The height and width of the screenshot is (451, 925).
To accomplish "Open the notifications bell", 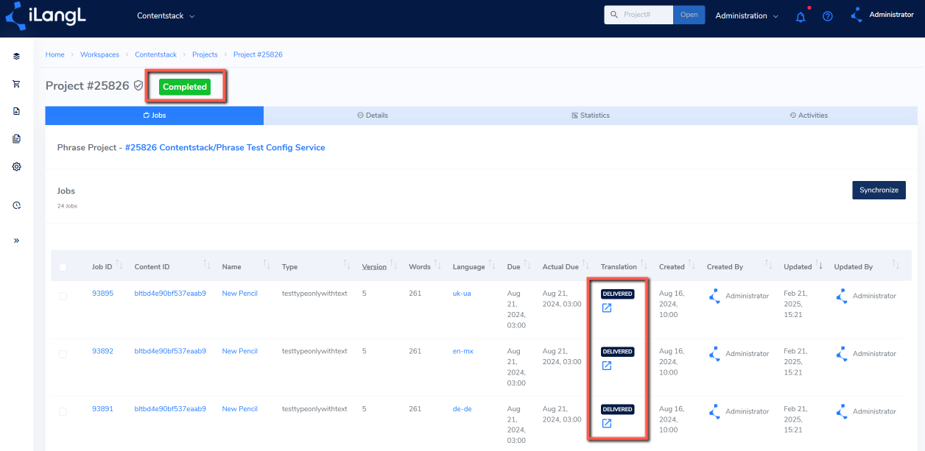I will tap(801, 16).
